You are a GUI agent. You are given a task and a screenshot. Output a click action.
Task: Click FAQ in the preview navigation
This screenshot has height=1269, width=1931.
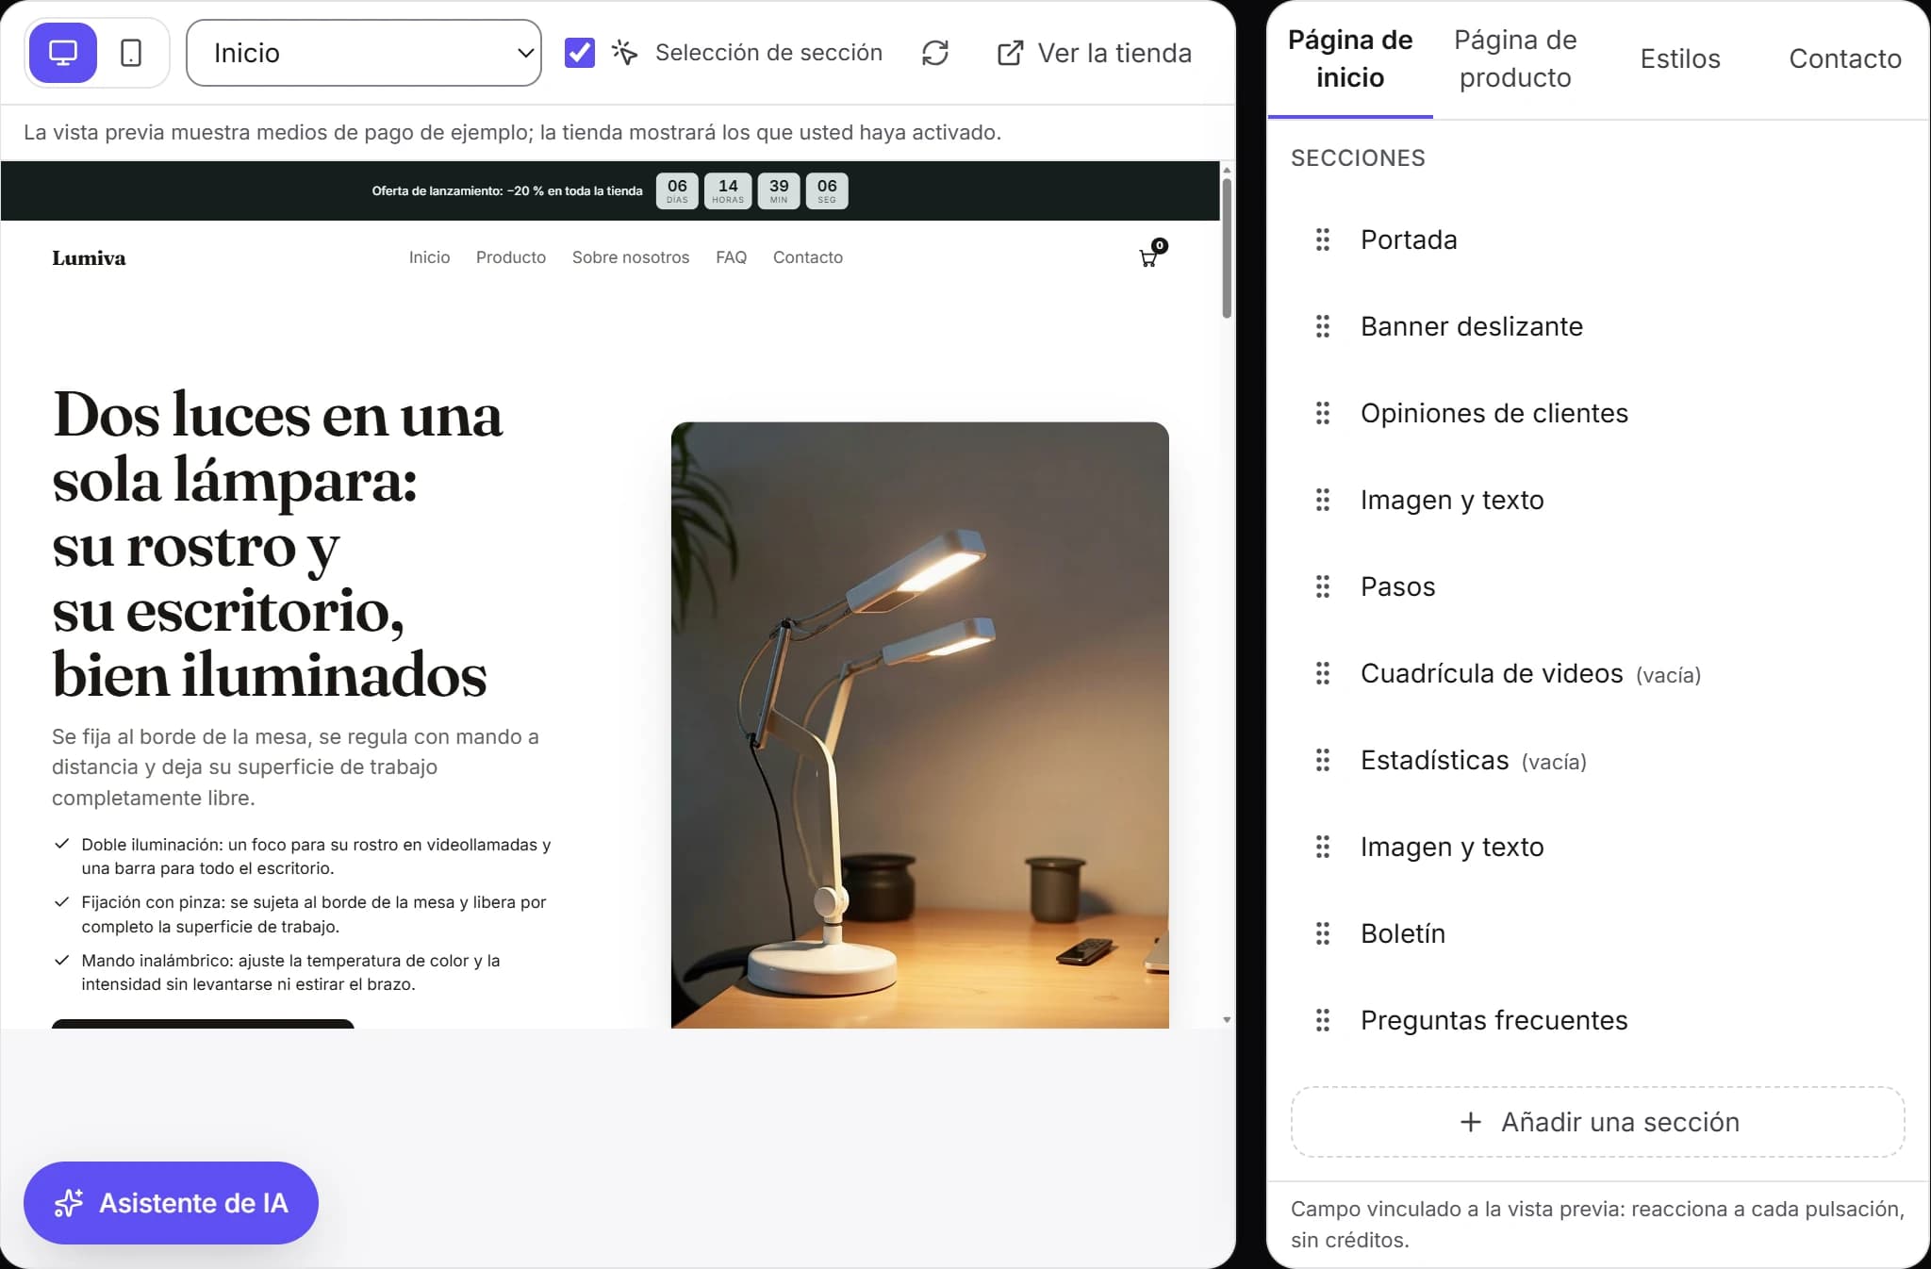731,257
